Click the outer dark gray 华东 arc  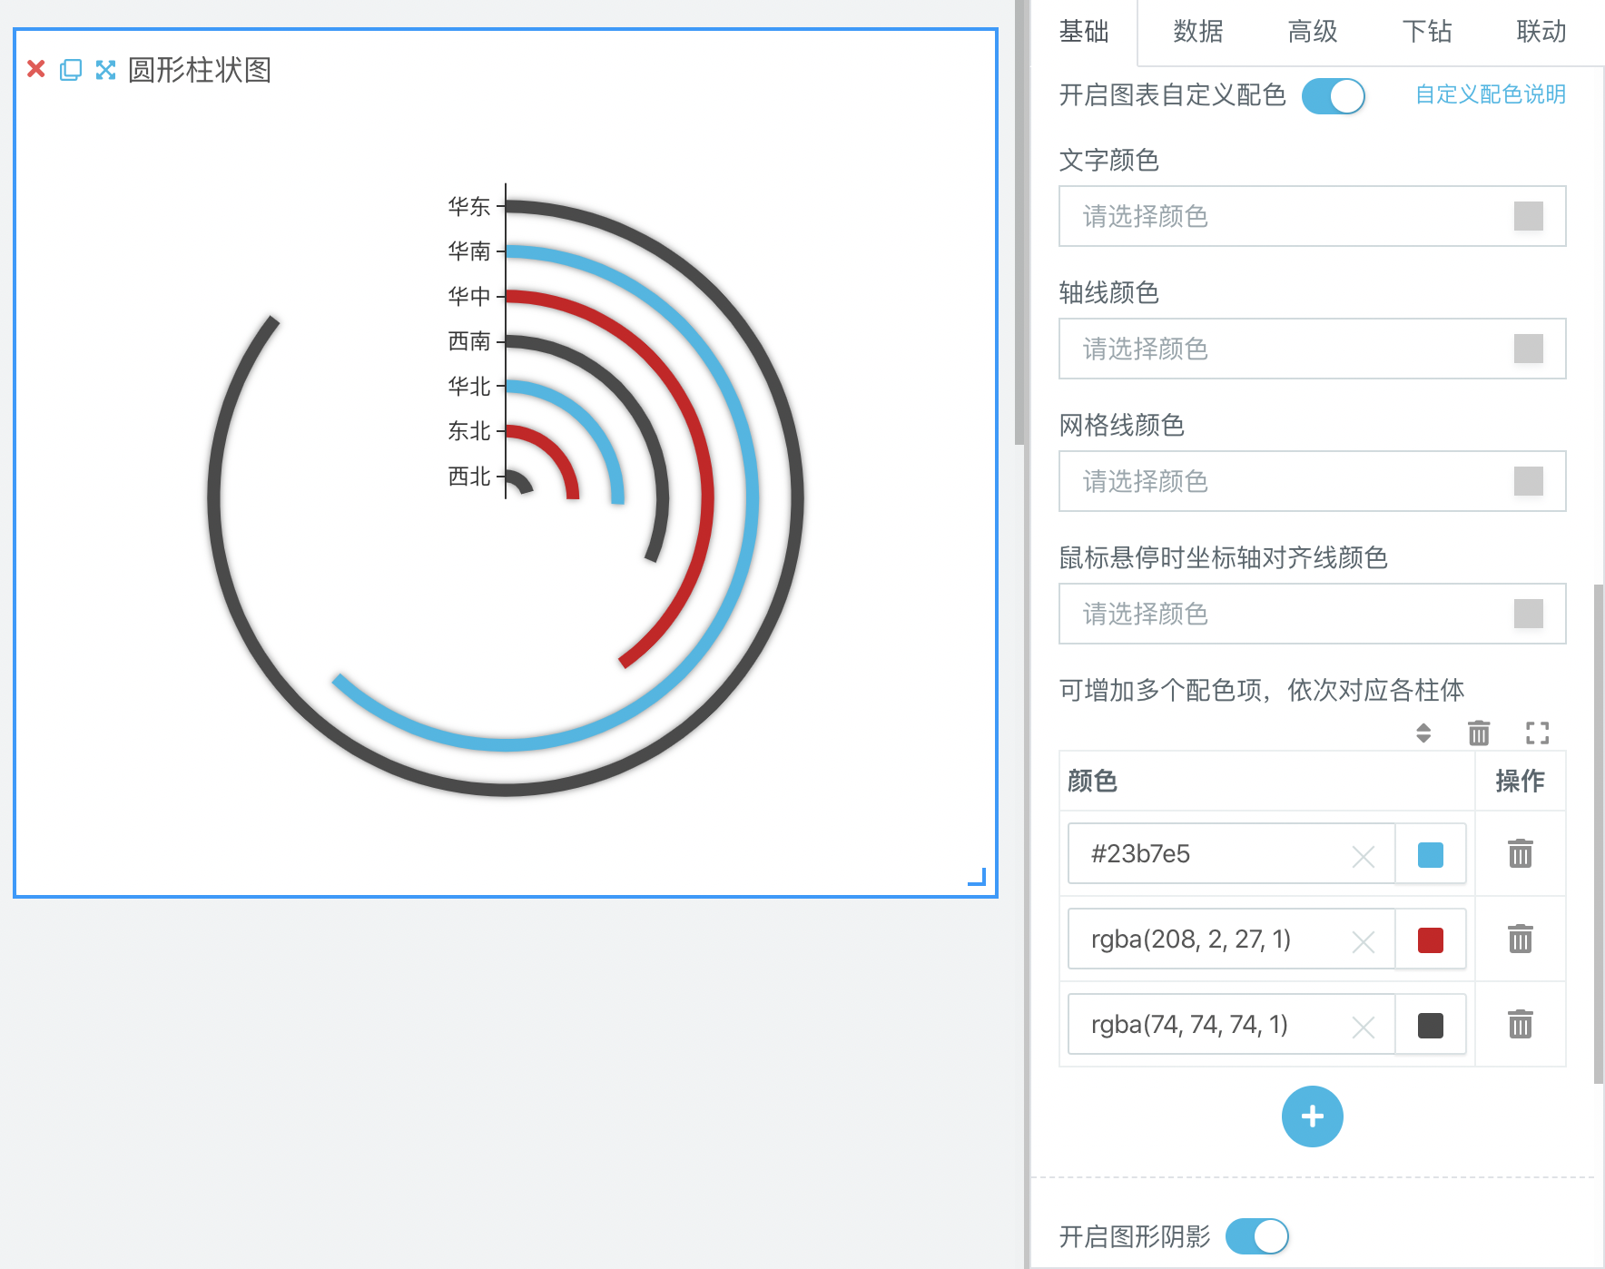(796, 499)
